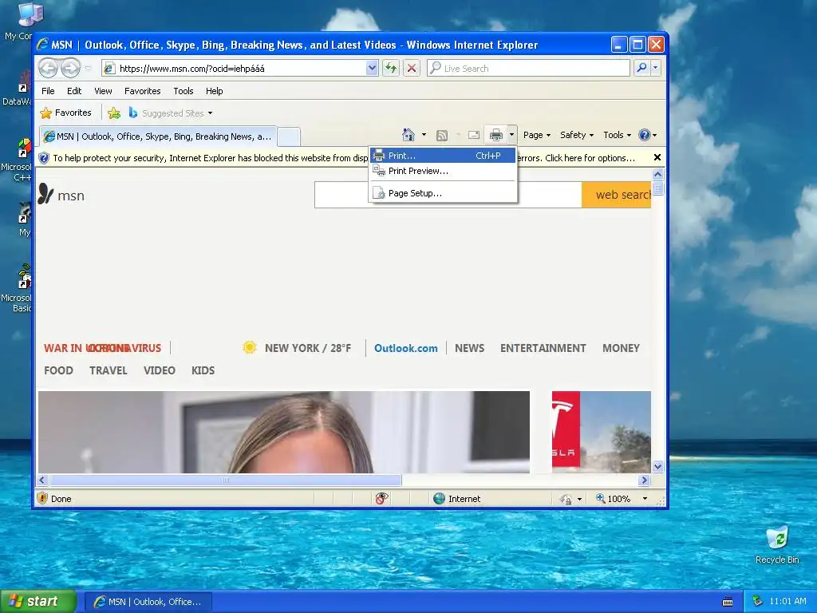Click the blocked cookies privacy icon
The height and width of the screenshot is (613, 817).
click(x=382, y=498)
